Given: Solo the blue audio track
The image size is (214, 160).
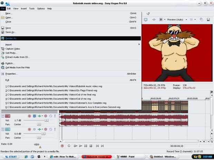Looking at the screenshot, I should pos(55,129).
